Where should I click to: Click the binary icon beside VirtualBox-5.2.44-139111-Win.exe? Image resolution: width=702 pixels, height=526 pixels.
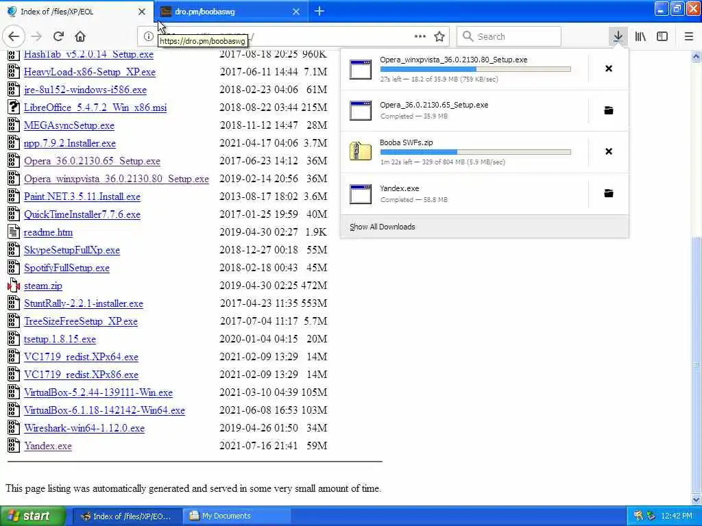click(14, 392)
